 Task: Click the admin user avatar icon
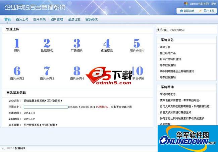(186, 3)
